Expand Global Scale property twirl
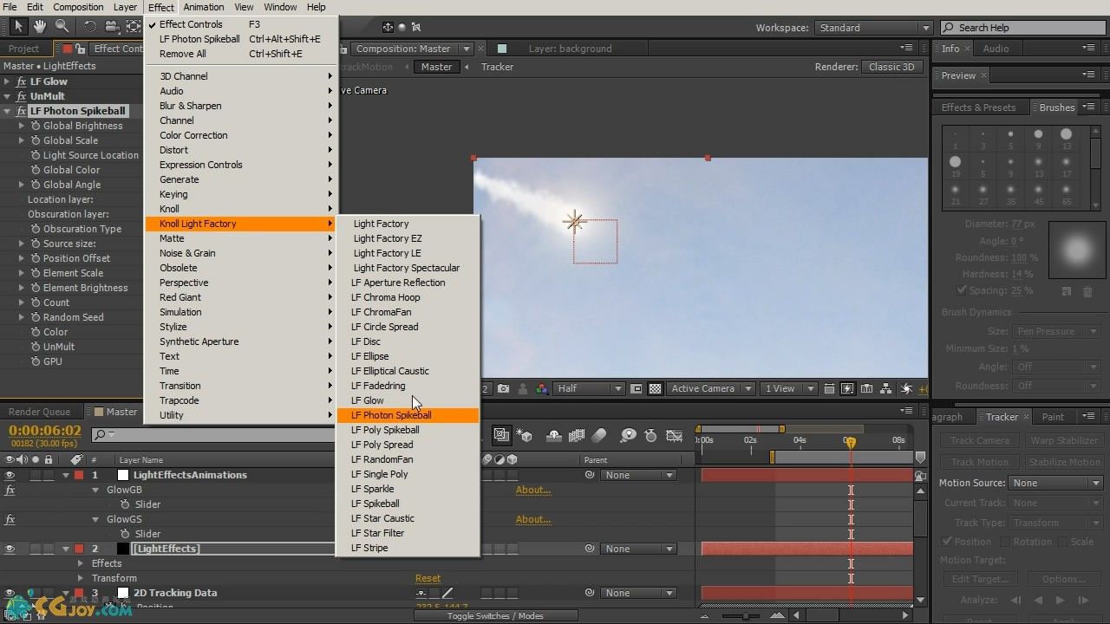The height and width of the screenshot is (624, 1110). pos(22,140)
